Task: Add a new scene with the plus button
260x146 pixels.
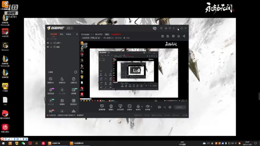Action: click(77, 34)
